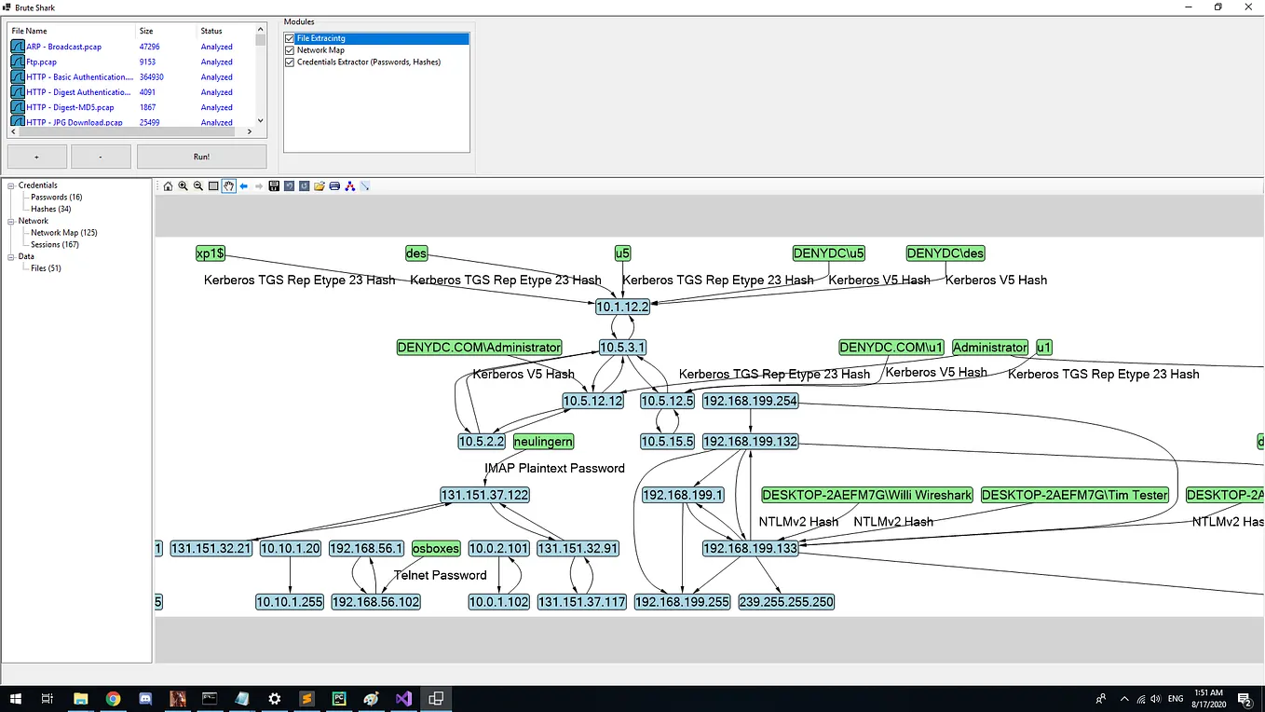Open Task View on the taskbar
The height and width of the screenshot is (712, 1265).
(47, 699)
